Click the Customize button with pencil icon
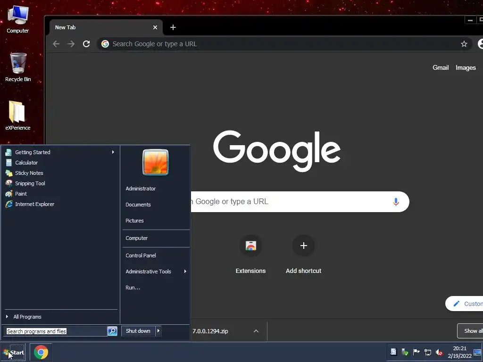Viewport: 483px width, 362px height. 464,304
